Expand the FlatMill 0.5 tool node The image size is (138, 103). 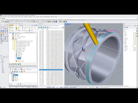coord(11,76)
